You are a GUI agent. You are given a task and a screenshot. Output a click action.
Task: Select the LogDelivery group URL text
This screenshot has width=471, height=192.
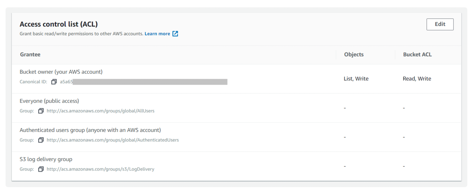pos(100,169)
